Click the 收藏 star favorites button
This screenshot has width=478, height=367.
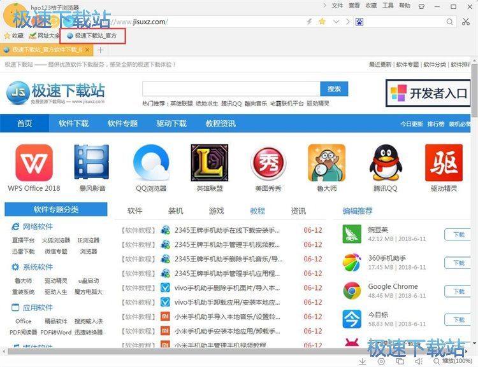(x=14, y=36)
